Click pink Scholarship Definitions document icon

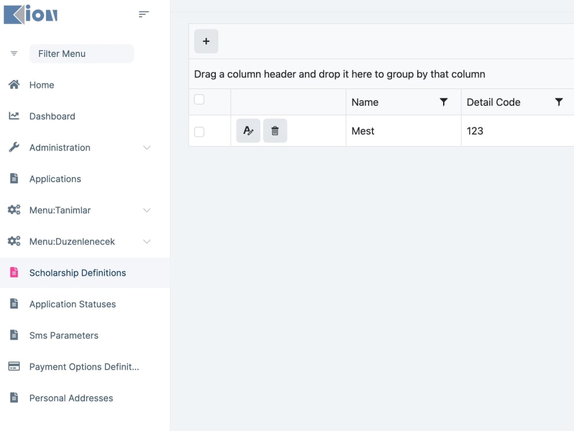14,272
